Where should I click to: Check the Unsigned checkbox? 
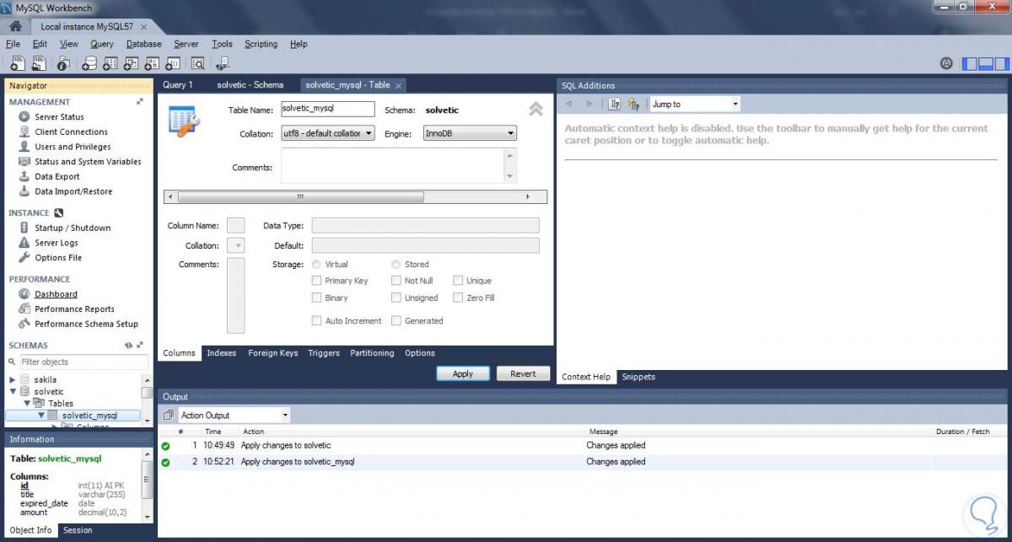click(x=396, y=298)
